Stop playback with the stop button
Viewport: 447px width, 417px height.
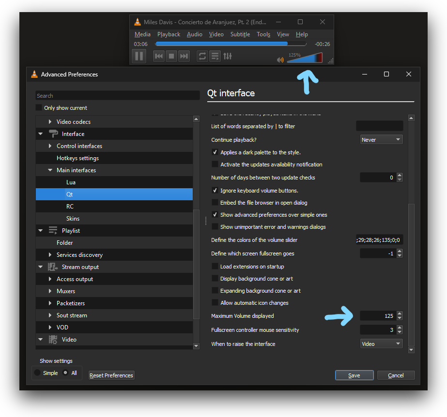pyautogui.click(x=171, y=56)
